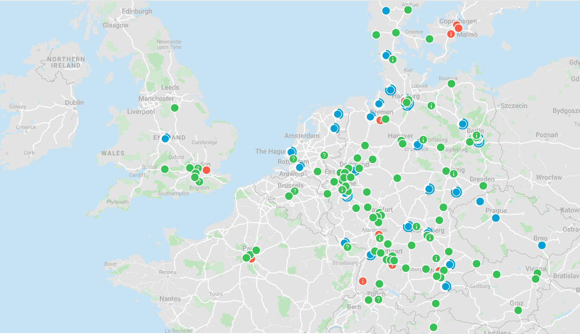Click the Dublin city label on map

[x=74, y=103]
